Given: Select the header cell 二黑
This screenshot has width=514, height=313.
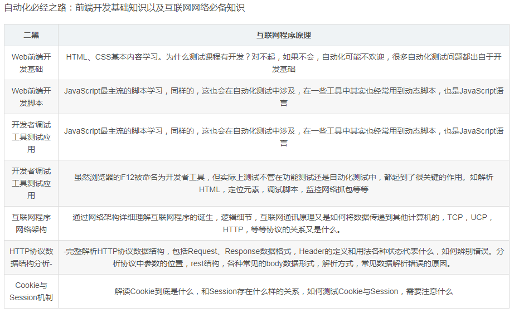Looking at the screenshot, I should tap(31, 35).
